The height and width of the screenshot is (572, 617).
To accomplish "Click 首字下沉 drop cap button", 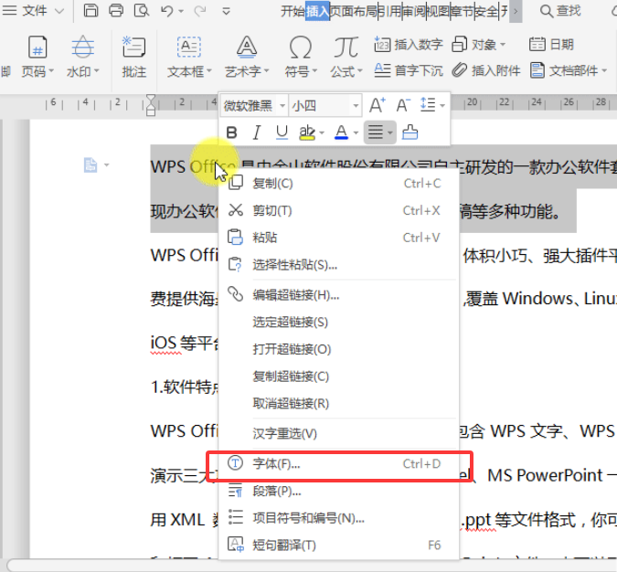I will [409, 70].
